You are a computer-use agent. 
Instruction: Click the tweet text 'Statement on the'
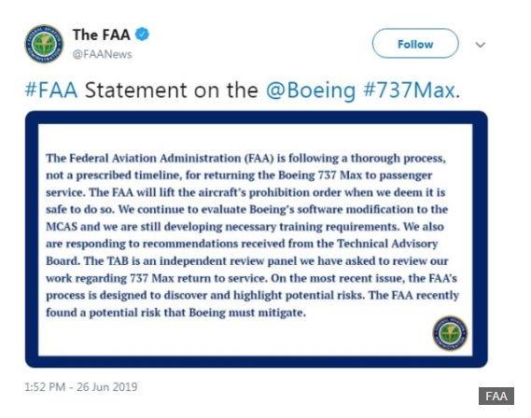tap(172, 91)
